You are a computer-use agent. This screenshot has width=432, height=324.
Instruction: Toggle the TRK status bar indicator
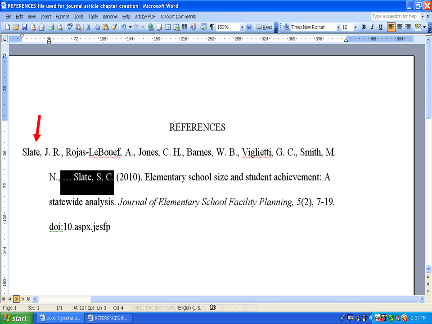click(149, 308)
